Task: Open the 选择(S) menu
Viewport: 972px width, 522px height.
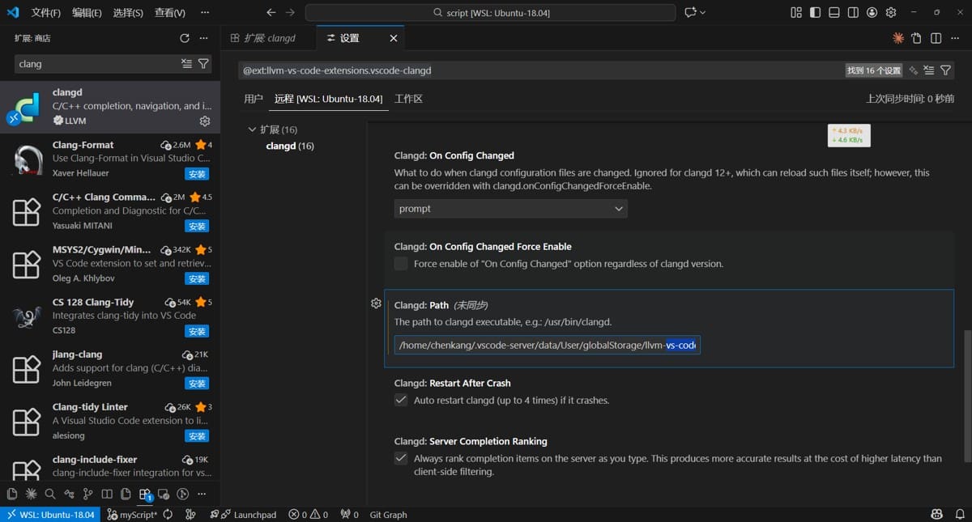Action: pyautogui.click(x=128, y=13)
